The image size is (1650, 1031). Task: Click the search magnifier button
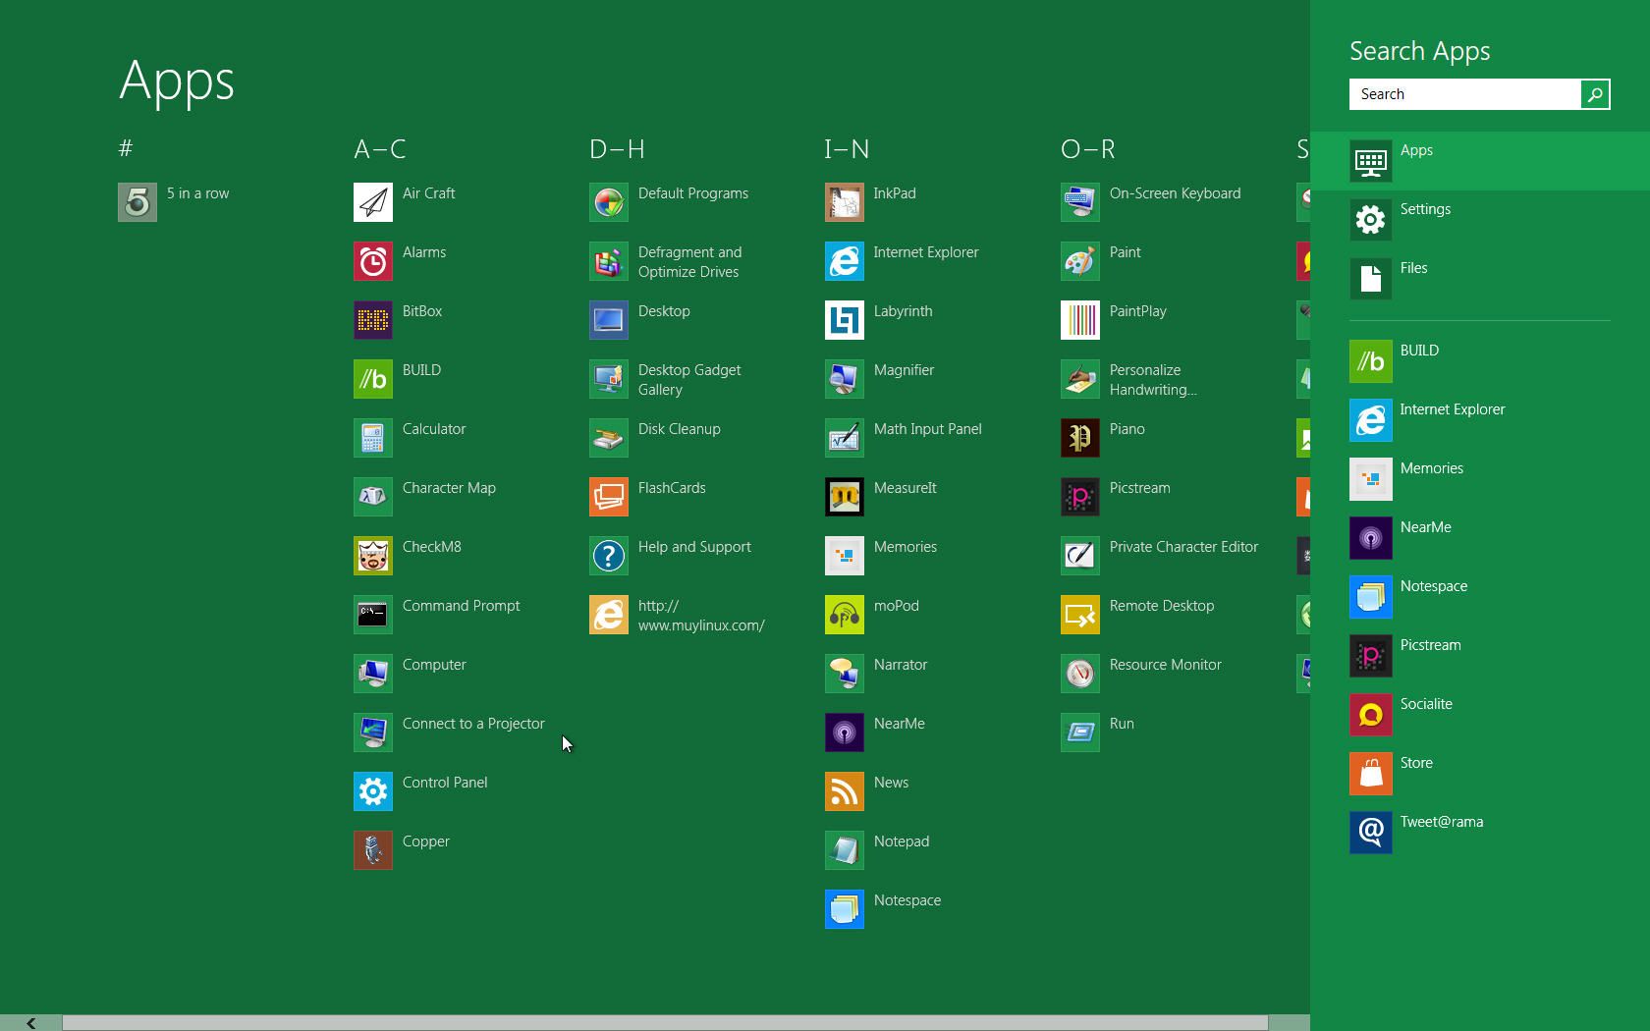[x=1595, y=94]
